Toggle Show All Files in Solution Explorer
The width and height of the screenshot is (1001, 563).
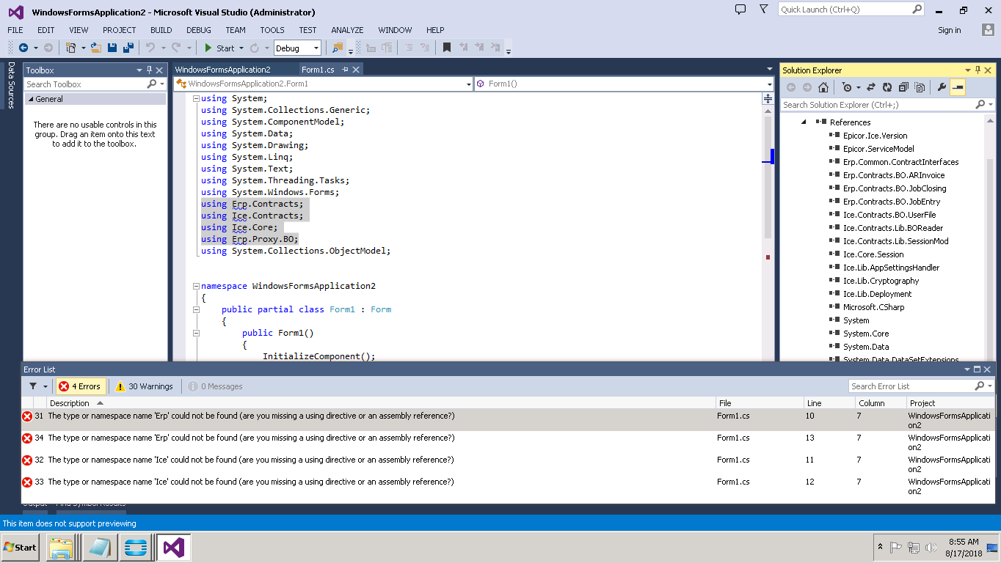(920, 87)
